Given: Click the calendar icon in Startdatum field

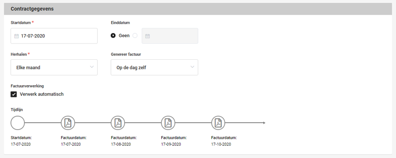Looking at the screenshot, I should (16, 36).
